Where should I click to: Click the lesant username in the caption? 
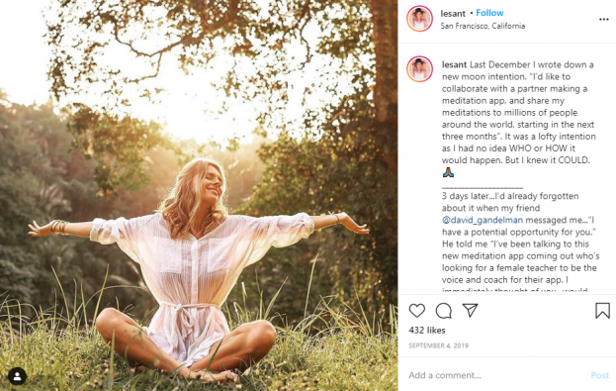click(454, 64)
